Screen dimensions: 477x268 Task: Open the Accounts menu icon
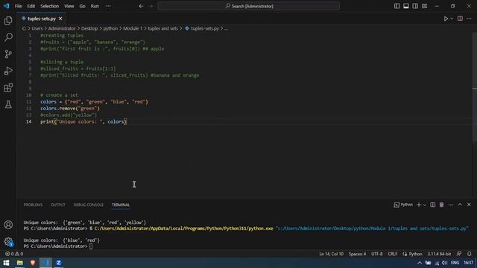click(x=8, y=225)
